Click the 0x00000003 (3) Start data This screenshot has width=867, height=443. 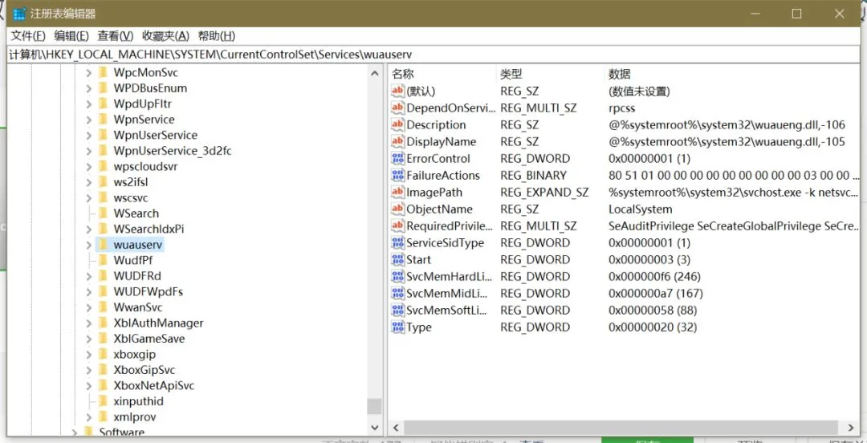[649, 260]
